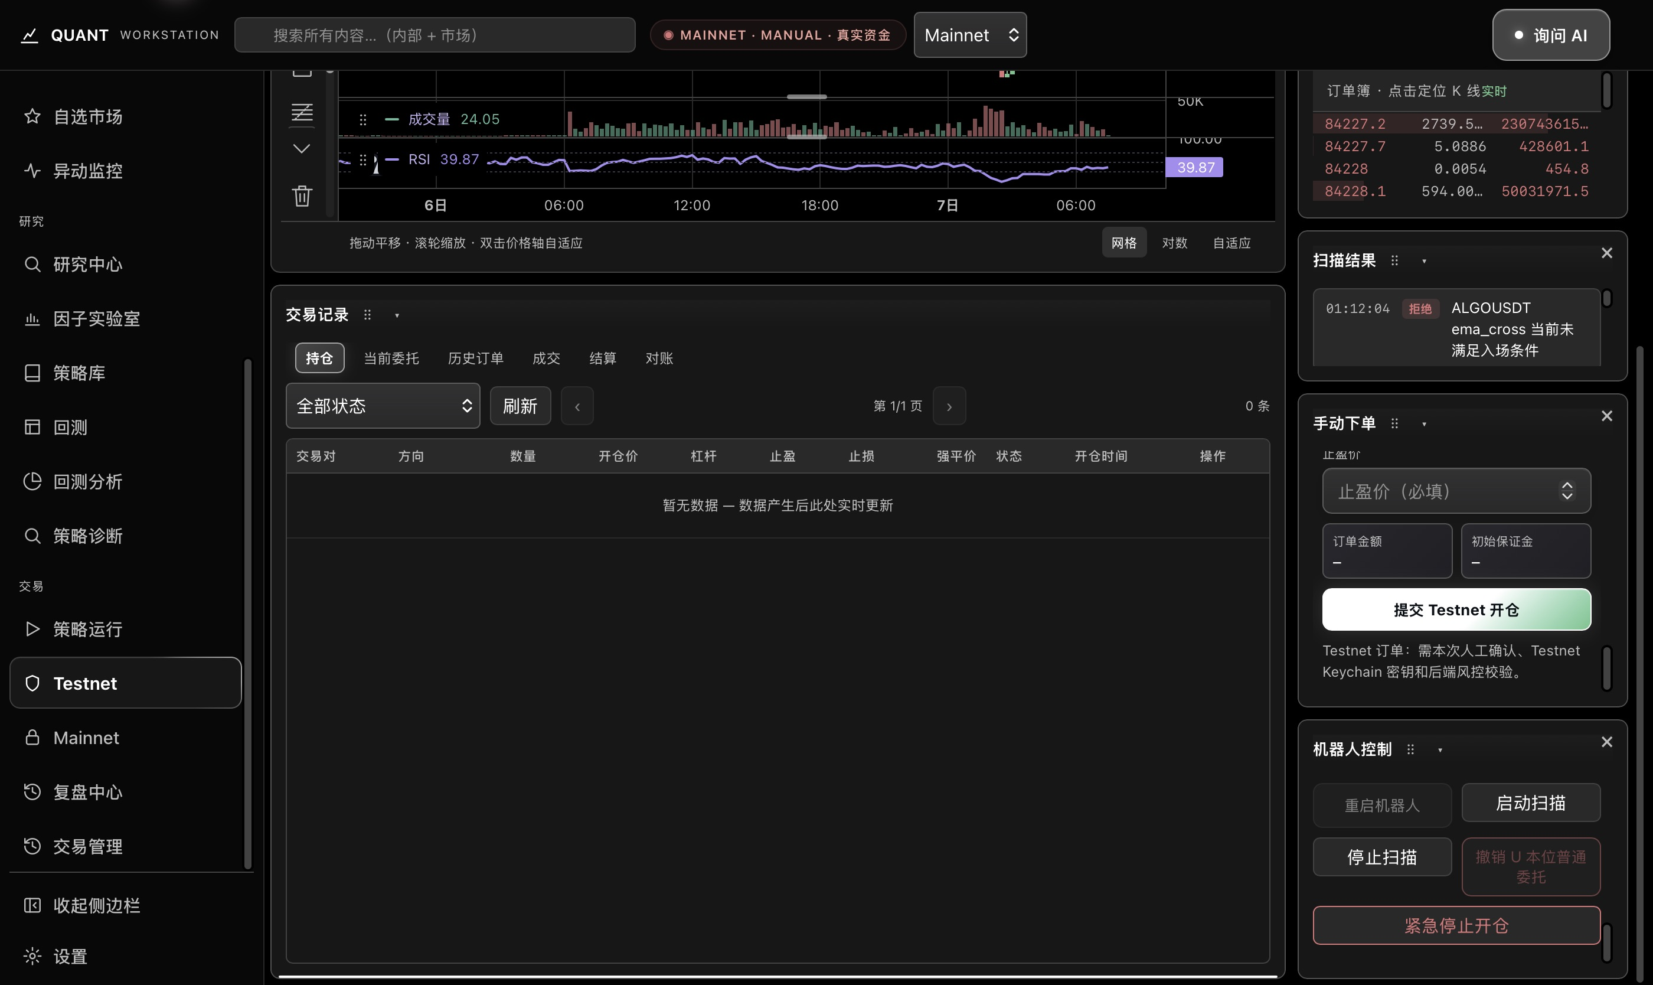The width and height of the screenshot is (1653, 985).
Task: Switch to 成交 tab
Action: [546, 358]
